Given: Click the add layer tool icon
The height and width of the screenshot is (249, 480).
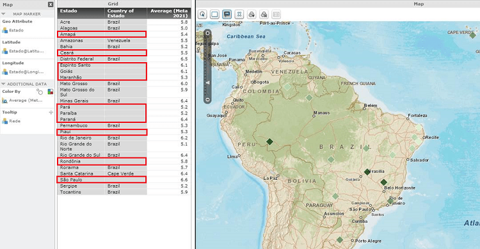Looking at the screenshot, I should pyautogui.click(x=252, y=14).
